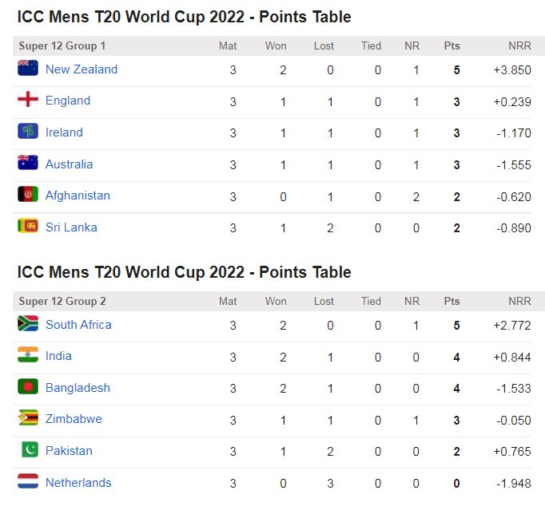Screen dimensions: 545x506
Task: Click the Netherlands team link
Action: click(78, 483)
